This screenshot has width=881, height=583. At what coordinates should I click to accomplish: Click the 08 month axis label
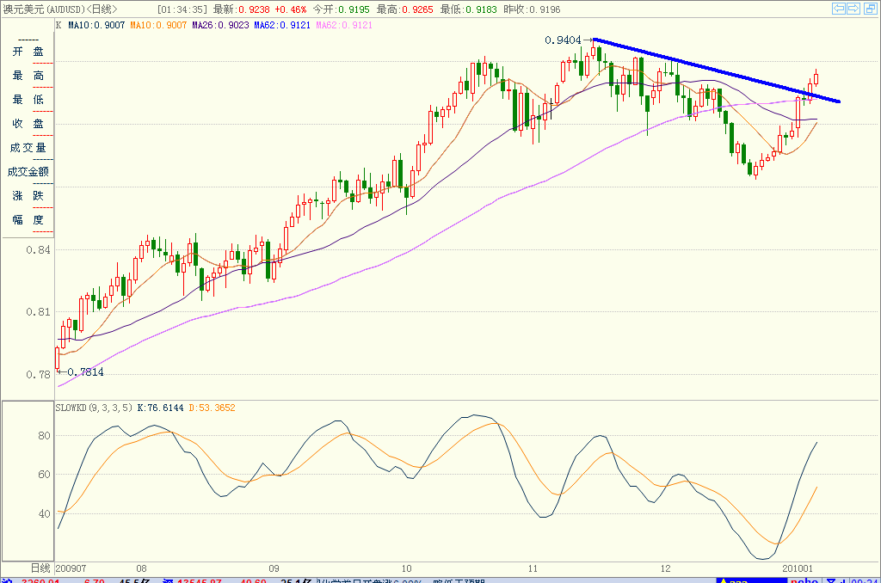[x=141, y=568]
